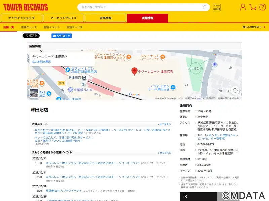
Task: Click the phone number 047-493-9471
Action: [x=205, y=144]
